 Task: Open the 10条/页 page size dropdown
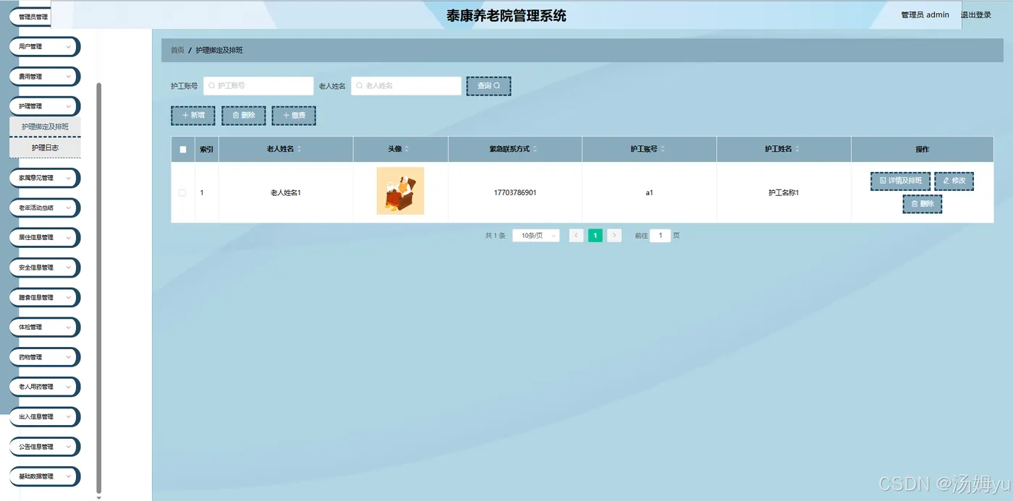(535, 236)
